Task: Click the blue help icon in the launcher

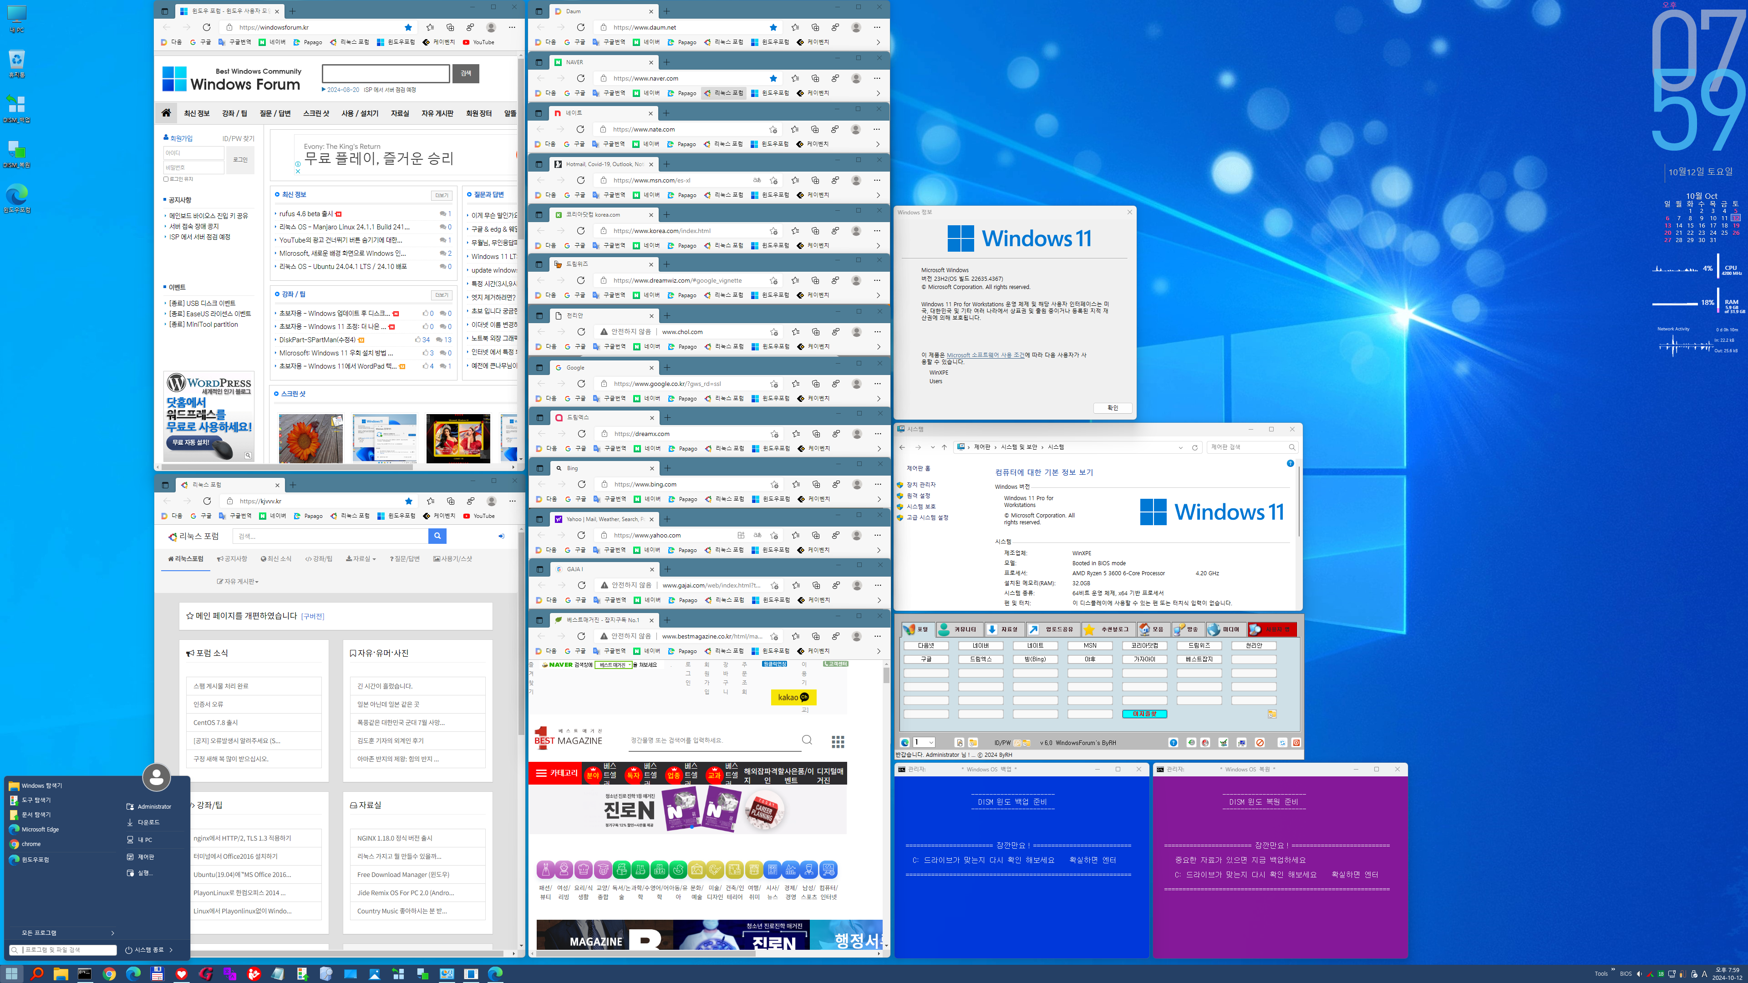Action: (x=1173, y=742)
